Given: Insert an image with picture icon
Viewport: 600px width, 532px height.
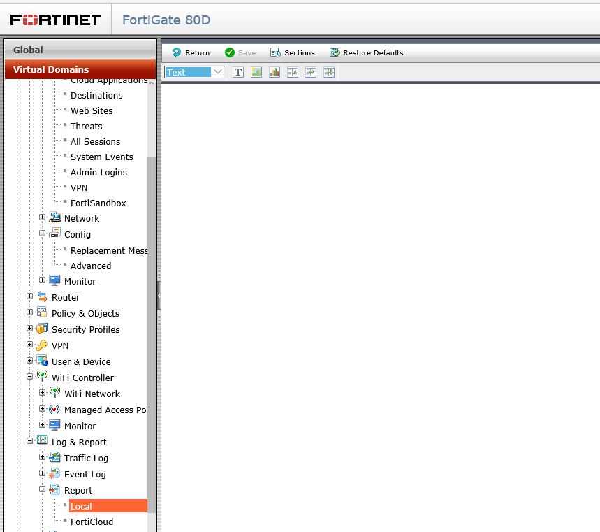Looking at the screenshot, I should 256,72.
